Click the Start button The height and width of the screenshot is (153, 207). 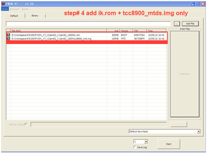click(169, 144)
